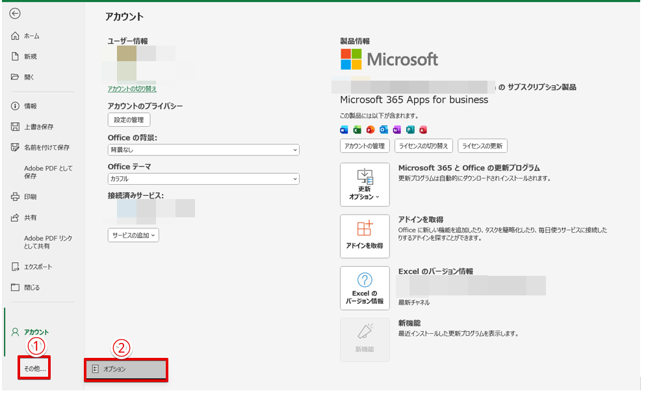Click アカウントの切り替え link
The height and width of the screenshot is (393, 648).
[x=132, y=88]
